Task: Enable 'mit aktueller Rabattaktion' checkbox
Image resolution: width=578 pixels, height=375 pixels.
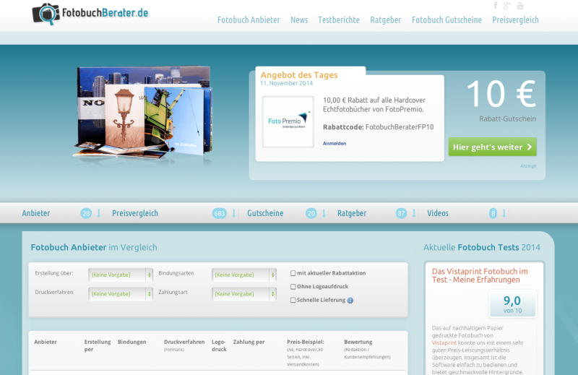Action: [x=293, y=273]
